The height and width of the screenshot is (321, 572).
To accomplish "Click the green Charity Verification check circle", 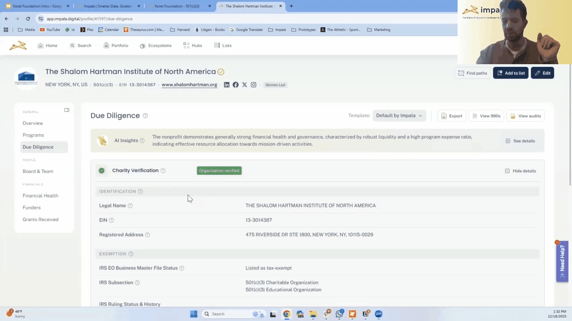I will [101, 171].
